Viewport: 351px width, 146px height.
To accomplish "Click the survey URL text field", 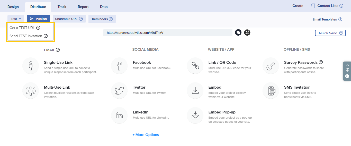I will coord(168,33).
